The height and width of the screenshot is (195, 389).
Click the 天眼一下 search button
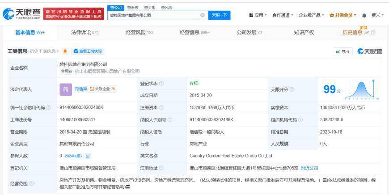tap(219, 15)
